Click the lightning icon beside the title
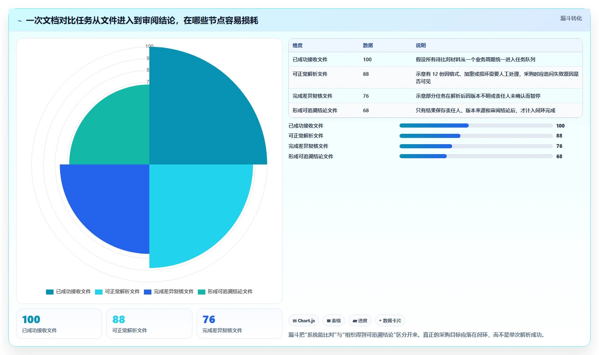Screen dimensions: 599x355 19,21
